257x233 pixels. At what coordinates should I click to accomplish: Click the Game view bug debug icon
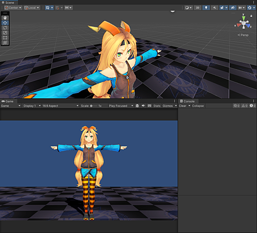[x=137, y=106]
